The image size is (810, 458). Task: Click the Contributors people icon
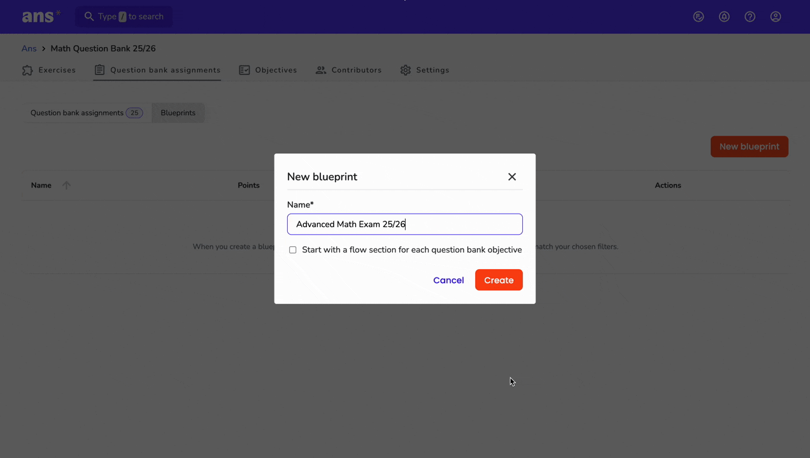pyautogui.click(x=321, y=70)
